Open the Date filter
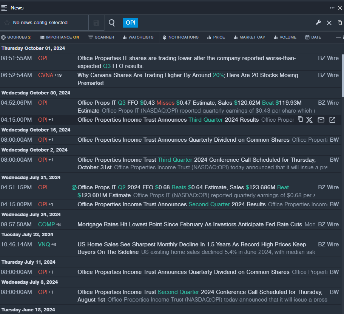The width and height of the screenshot is (344, 314). 313,37
